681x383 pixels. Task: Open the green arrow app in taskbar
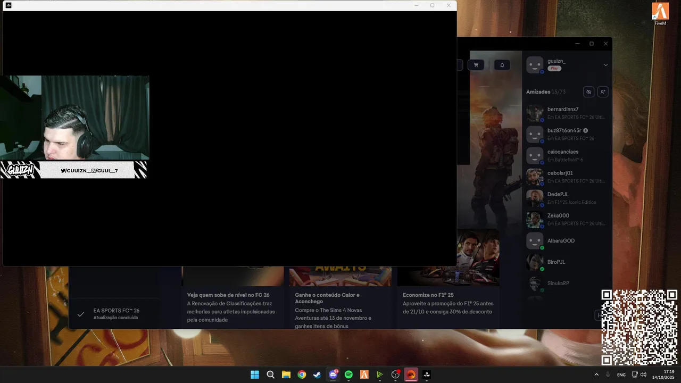[x=379, y=374]
